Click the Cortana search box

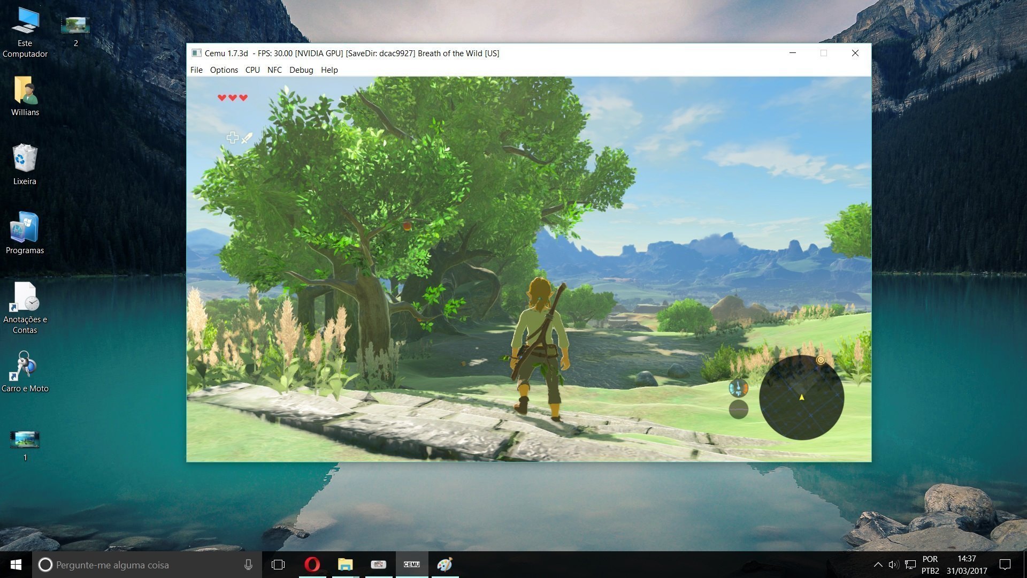[147, 565]
